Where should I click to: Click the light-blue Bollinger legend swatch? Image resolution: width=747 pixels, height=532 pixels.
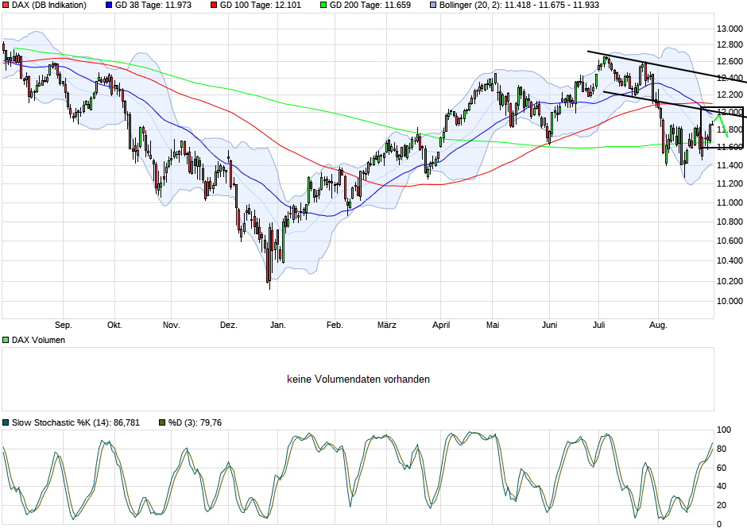[x=433, y=6]
